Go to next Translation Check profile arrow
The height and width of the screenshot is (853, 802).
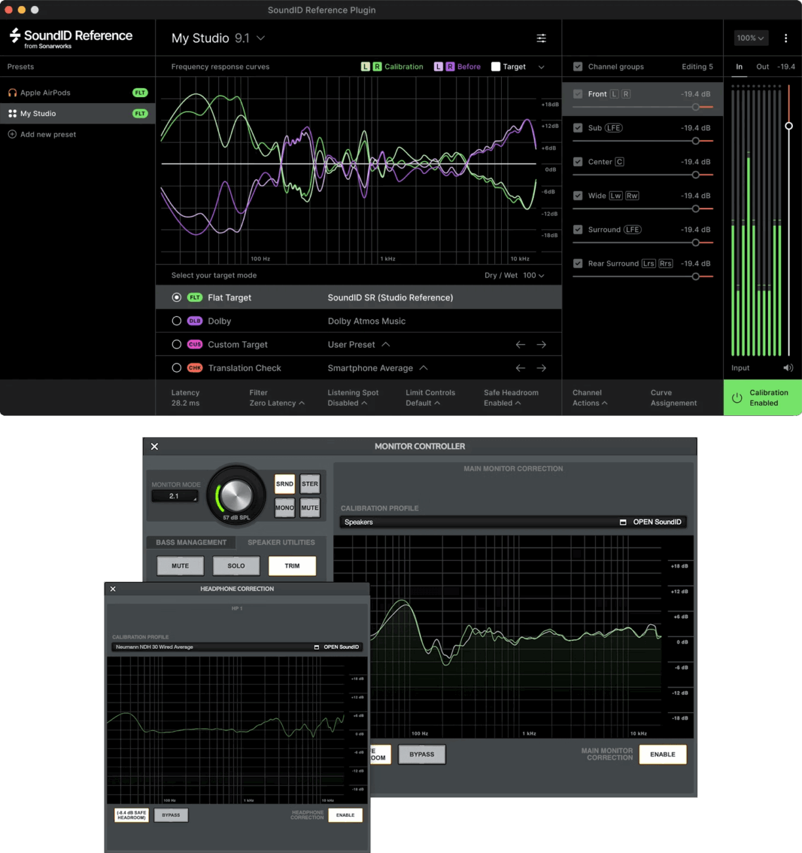[x=541, y=368]
